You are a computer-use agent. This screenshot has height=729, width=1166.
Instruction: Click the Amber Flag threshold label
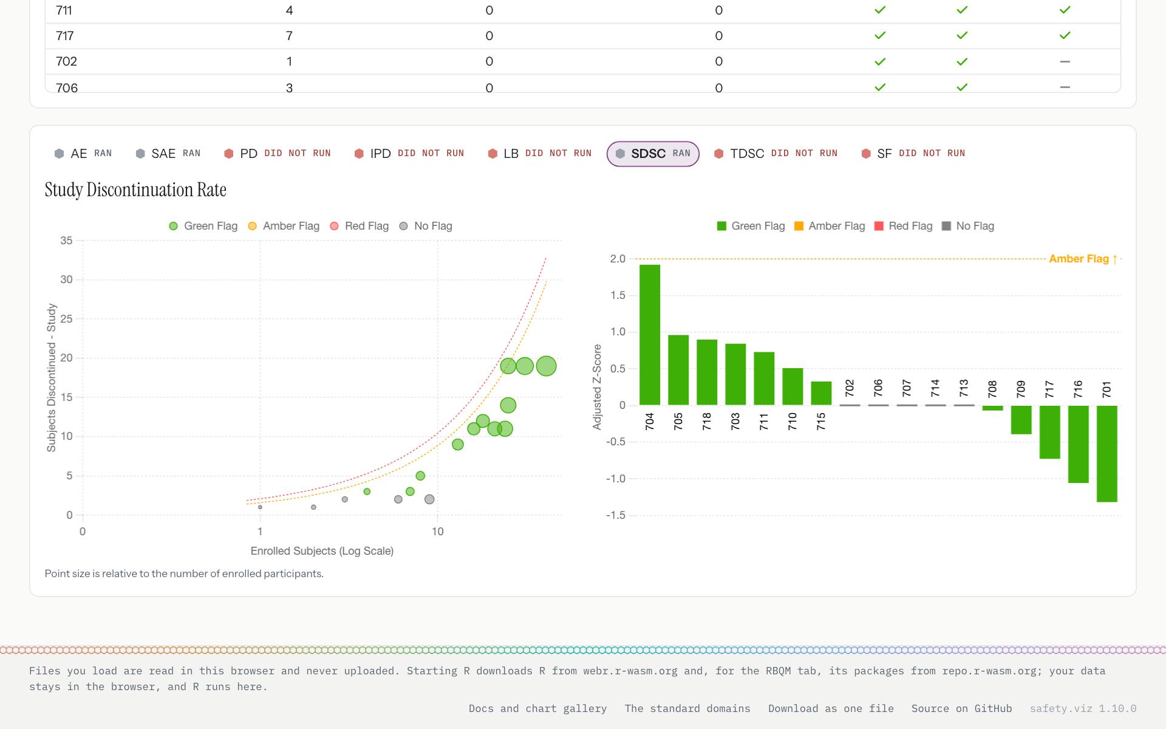[1083, 259]
